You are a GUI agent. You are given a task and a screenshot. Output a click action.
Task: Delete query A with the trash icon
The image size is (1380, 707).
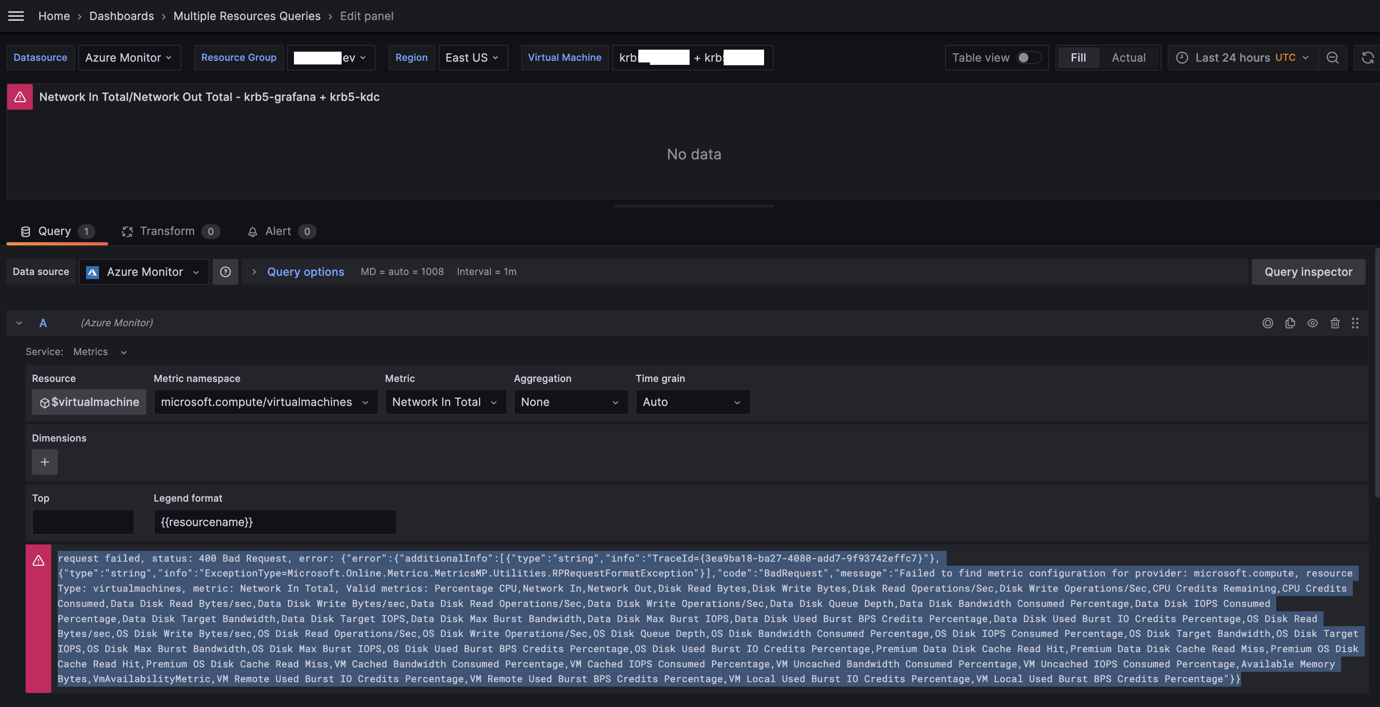1334,323
